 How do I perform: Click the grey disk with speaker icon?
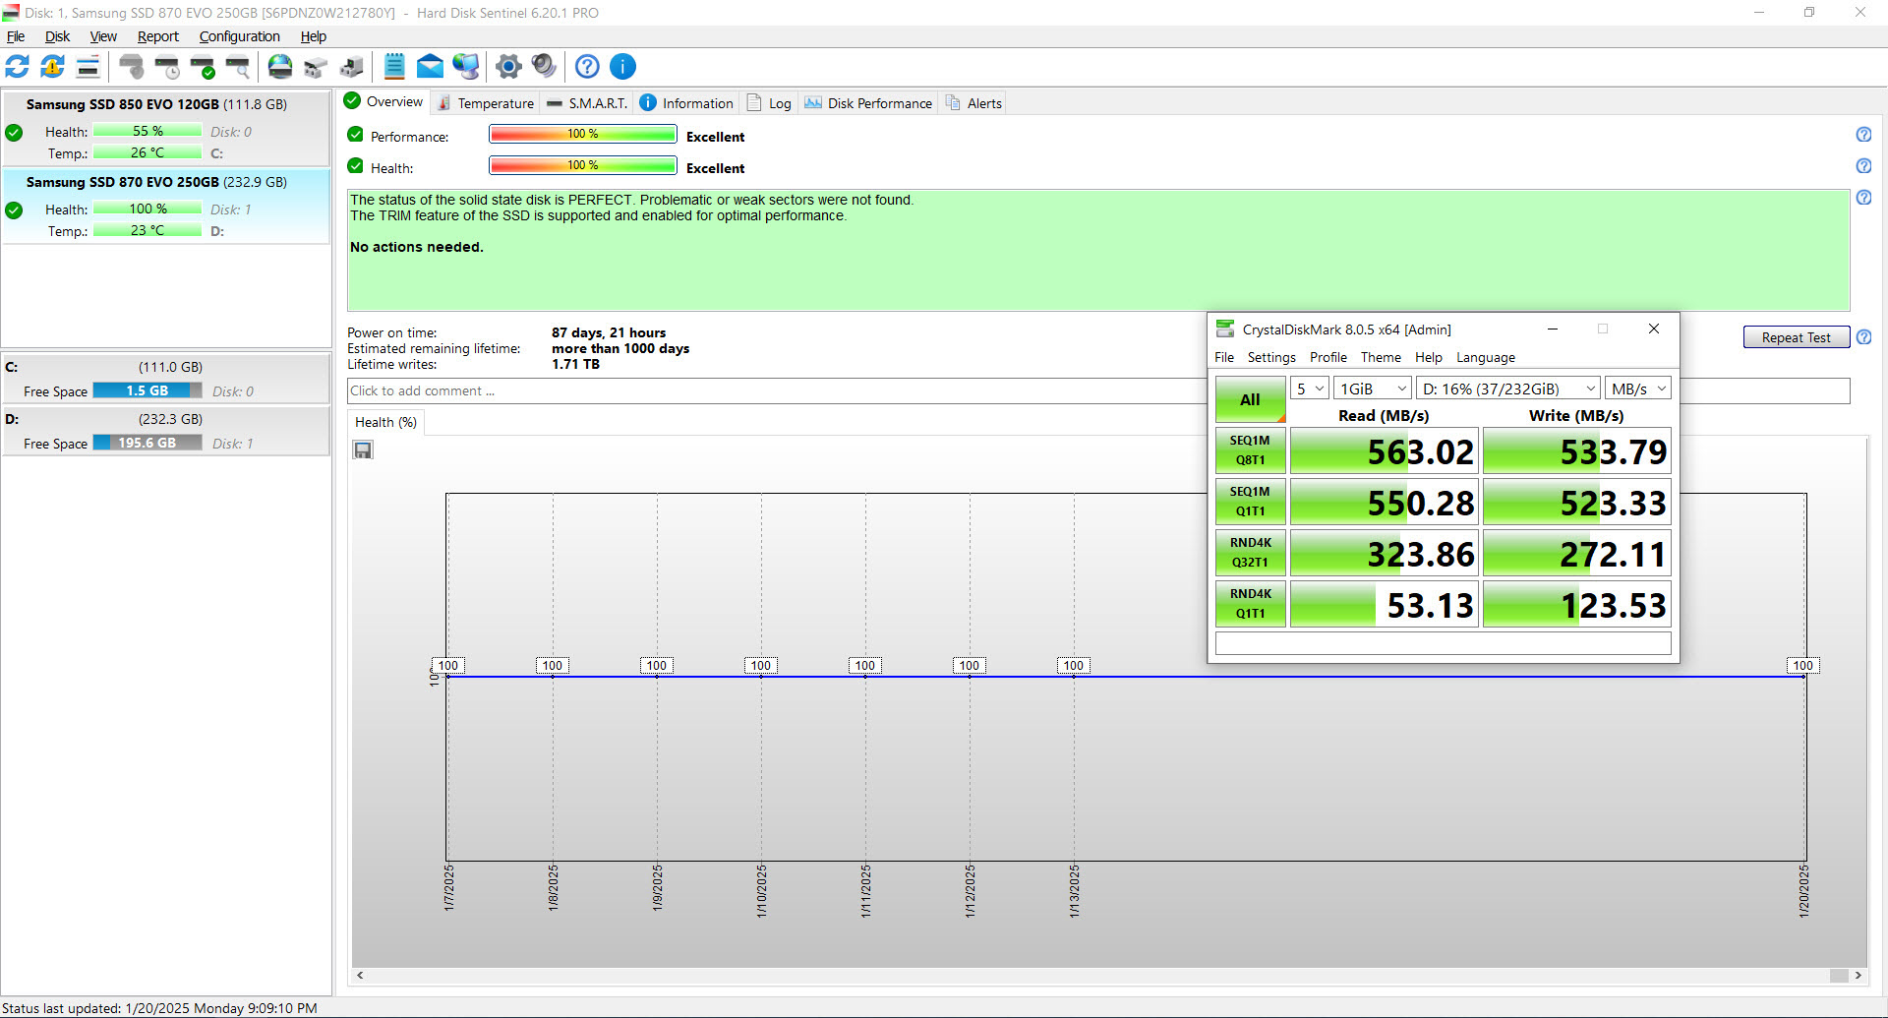click(131, 67)
